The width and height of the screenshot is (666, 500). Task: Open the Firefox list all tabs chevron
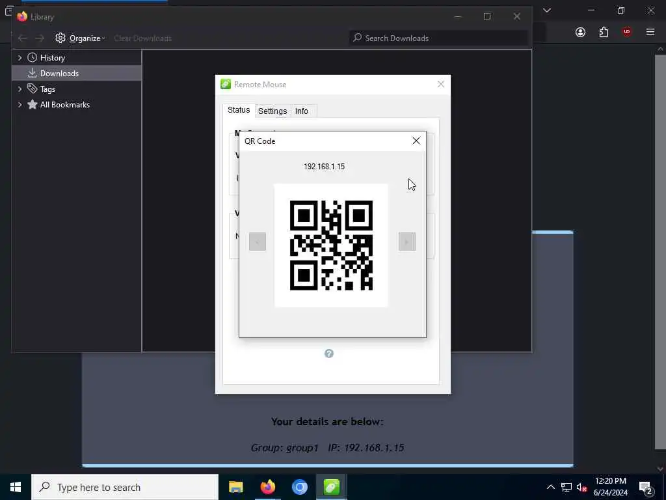[547, 10]
